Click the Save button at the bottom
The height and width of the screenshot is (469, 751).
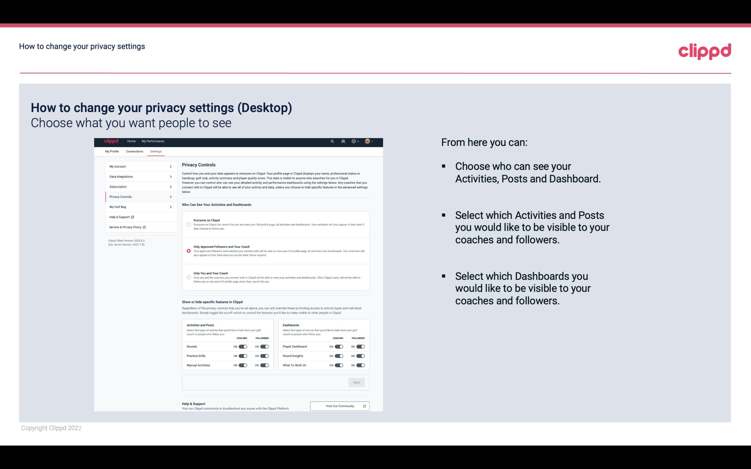click(357, 382)
